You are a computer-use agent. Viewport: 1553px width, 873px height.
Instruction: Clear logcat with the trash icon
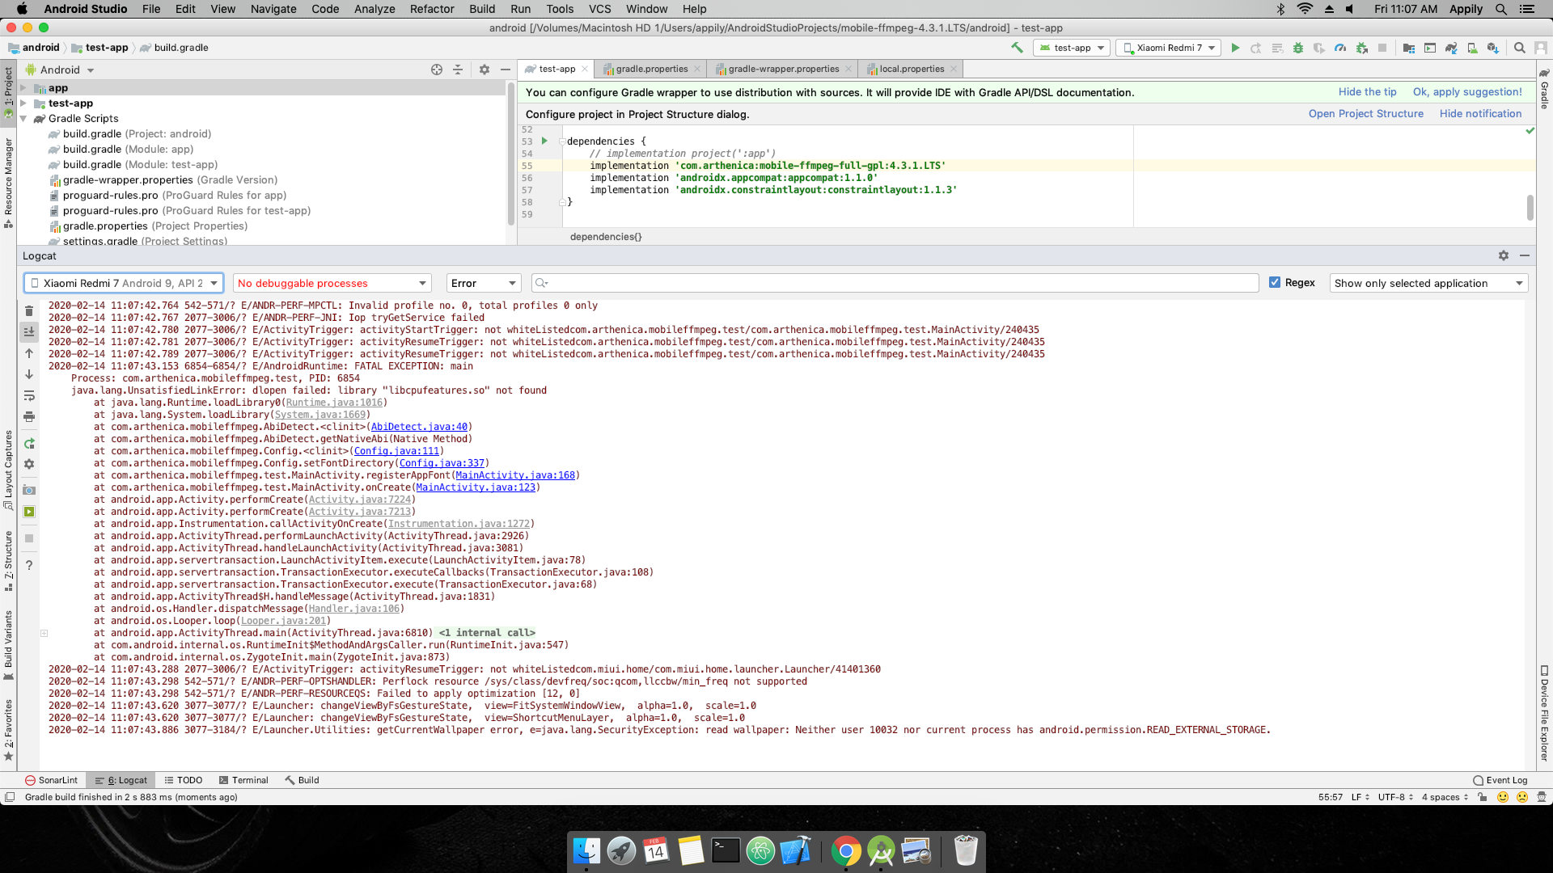point(29,310)
